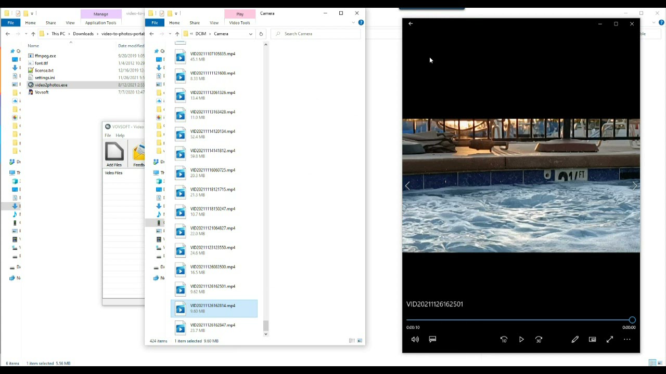
Task: Open Home tab in Camera window
Action: click(174, 23)
